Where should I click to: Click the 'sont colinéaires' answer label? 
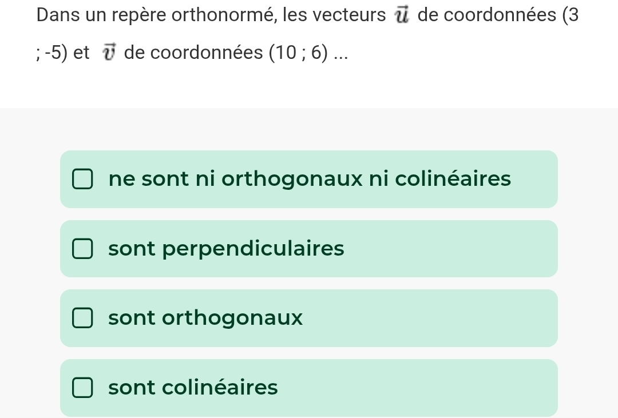(x=193, y=388)
